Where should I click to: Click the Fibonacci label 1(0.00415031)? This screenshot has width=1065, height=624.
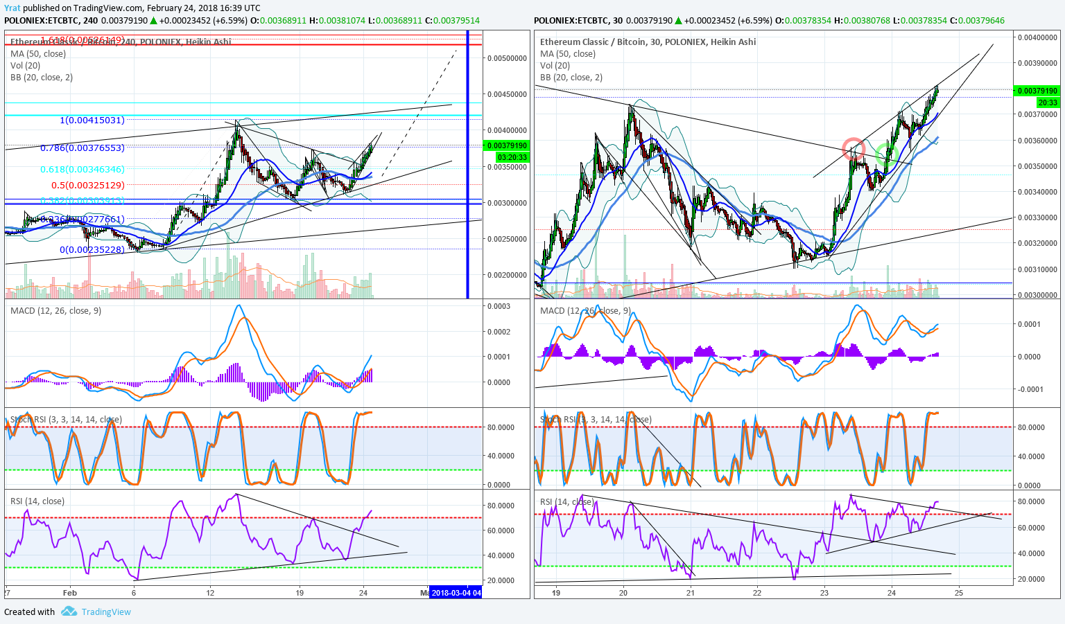92,120
